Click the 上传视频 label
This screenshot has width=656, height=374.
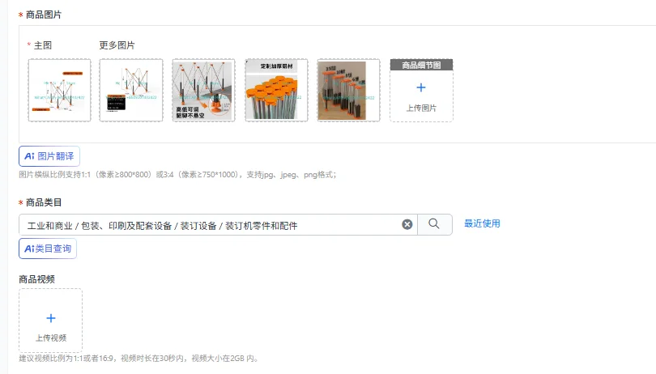coord(51,338)
